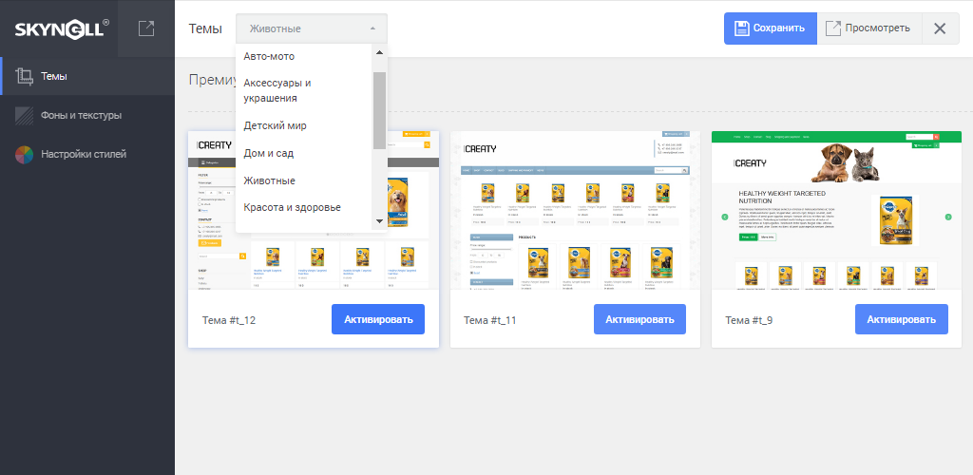Click the dropdown caret arrow

click(x=372, y=28)
